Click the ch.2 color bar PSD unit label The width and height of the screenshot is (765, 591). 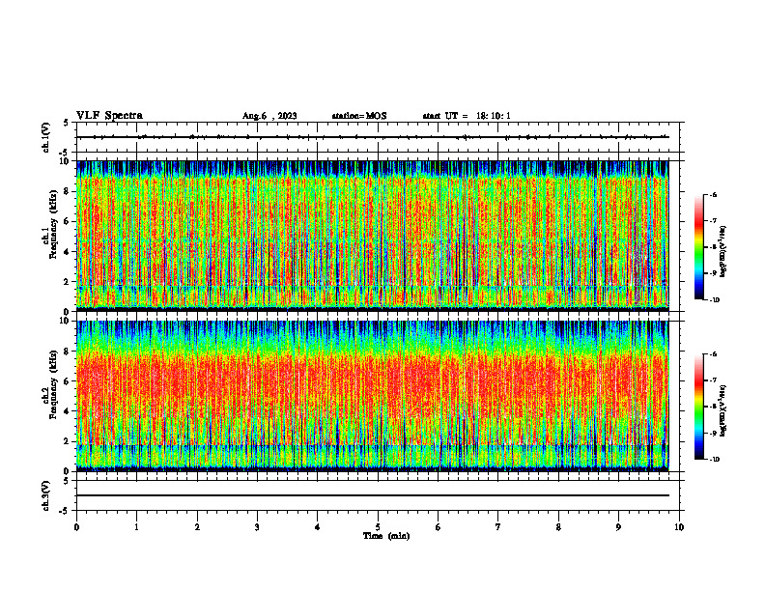click(723, 410)
